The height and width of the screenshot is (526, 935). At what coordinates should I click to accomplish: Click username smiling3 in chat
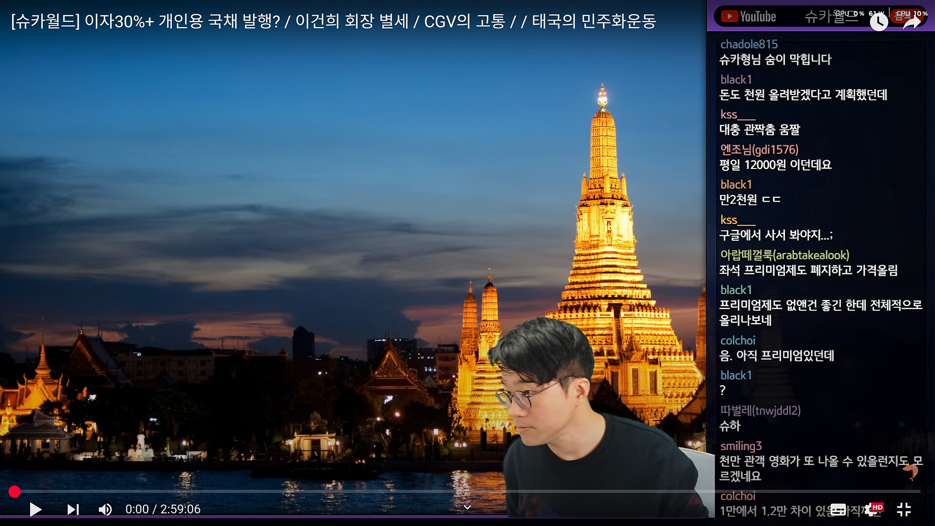pos(741,446)
